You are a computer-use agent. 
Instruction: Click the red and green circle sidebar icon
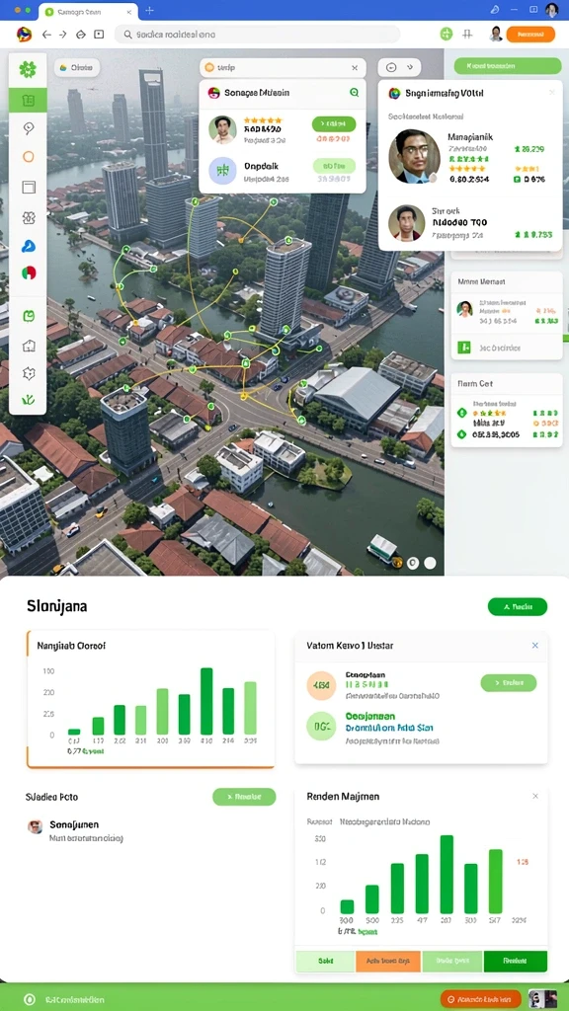pos(29,272)
